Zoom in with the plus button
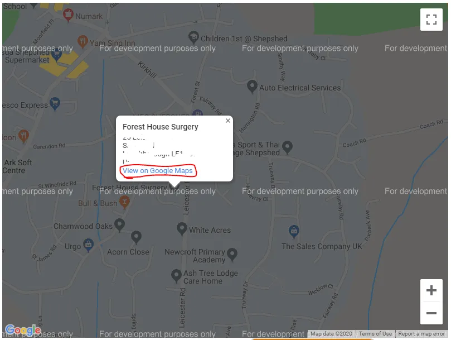 431,290
